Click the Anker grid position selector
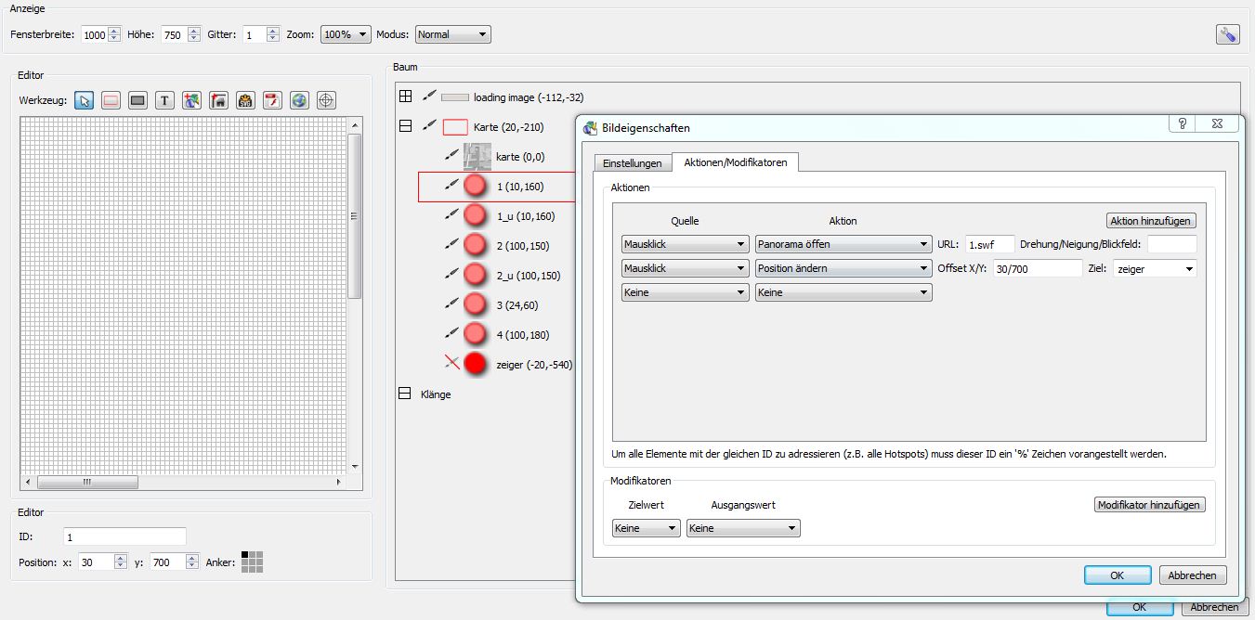Image resolution: width=1255 pixels, height=620 pixels. click(252, 562)
